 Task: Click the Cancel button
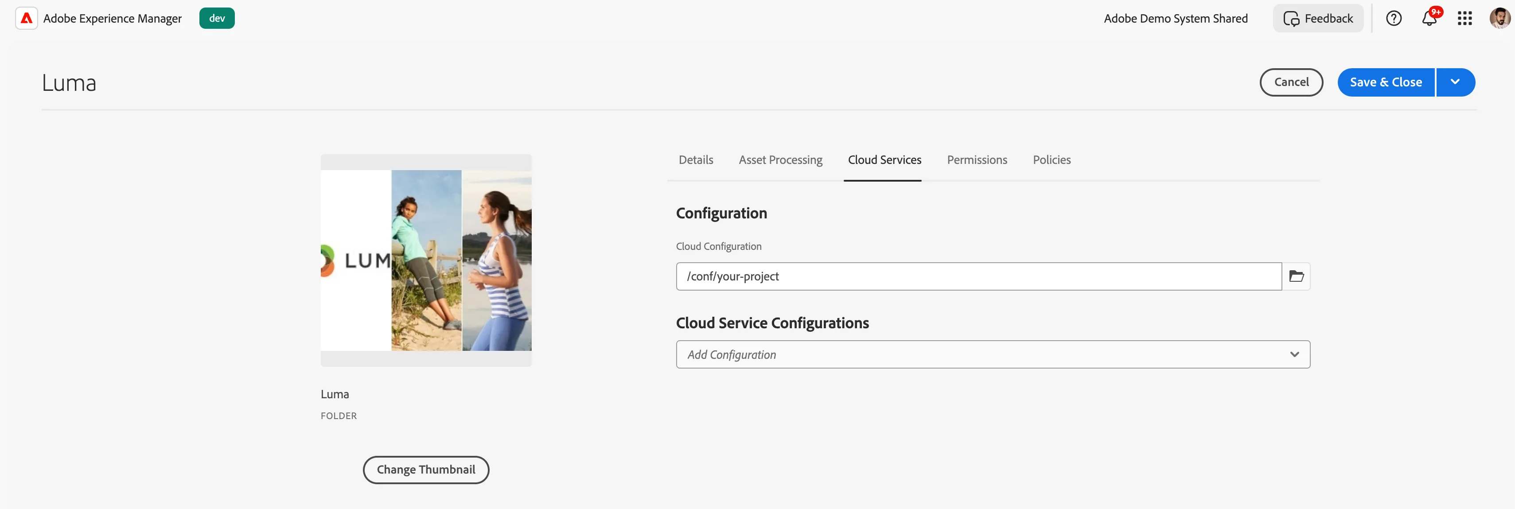(x=1291, y=82)
